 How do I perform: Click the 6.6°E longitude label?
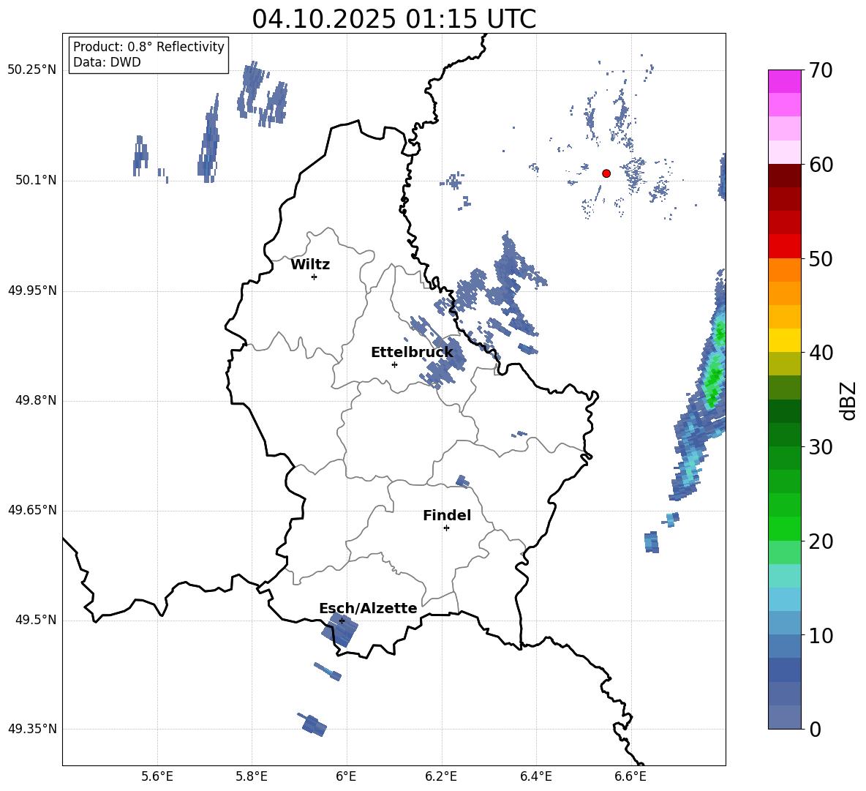(630, 776)
